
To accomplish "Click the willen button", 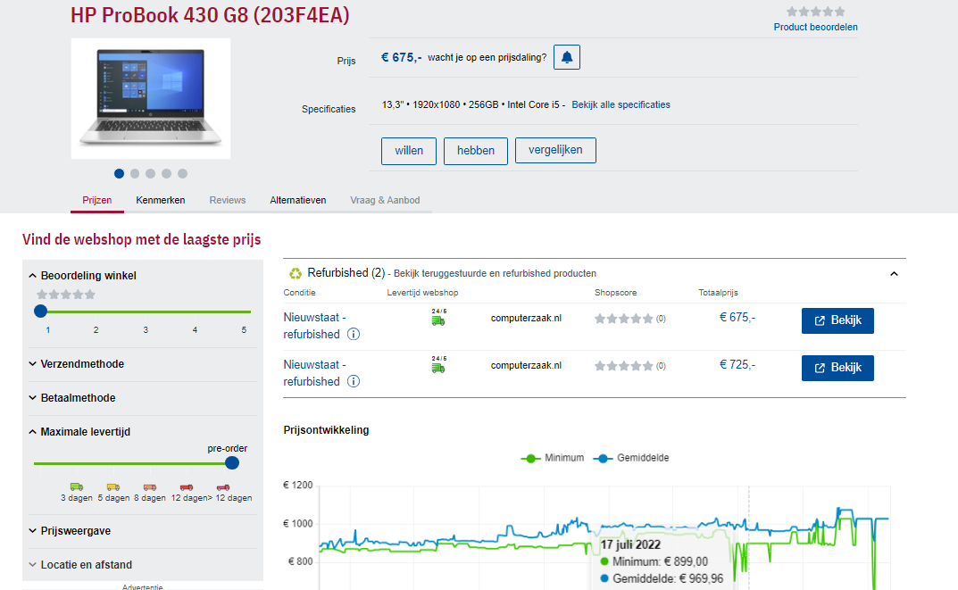I will pos(409,151).
